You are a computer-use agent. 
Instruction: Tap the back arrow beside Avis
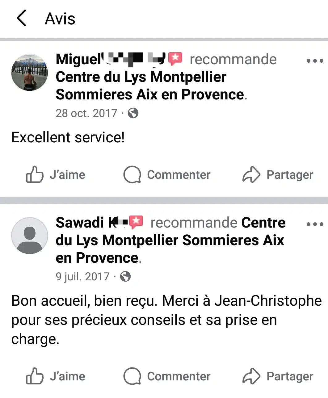22,18
